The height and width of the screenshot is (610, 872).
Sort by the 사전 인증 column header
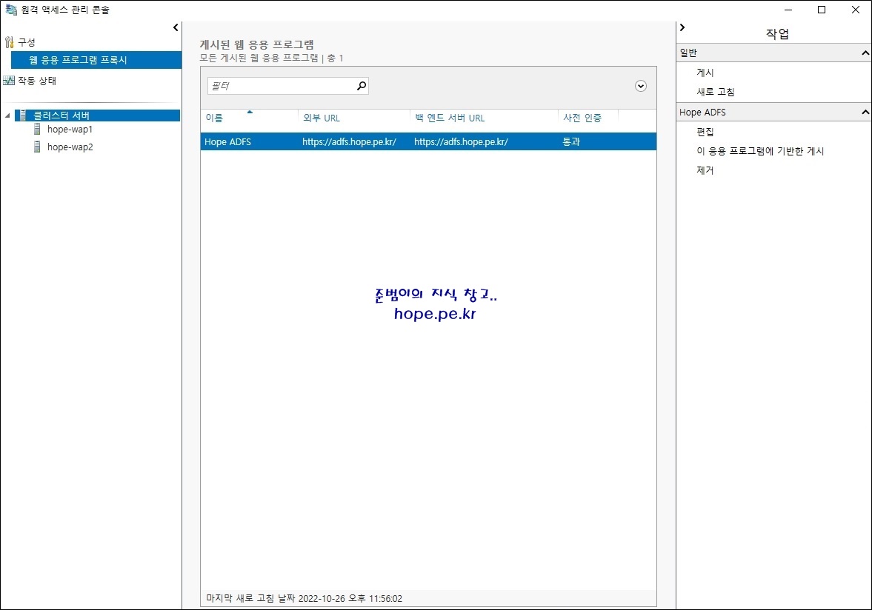click(582, 118)
